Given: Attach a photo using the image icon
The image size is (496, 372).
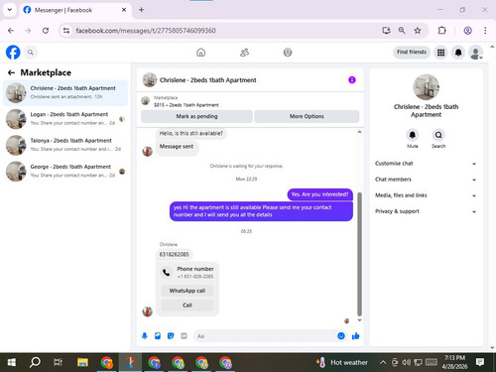Looking at the screenshot, I should [158, 336].
